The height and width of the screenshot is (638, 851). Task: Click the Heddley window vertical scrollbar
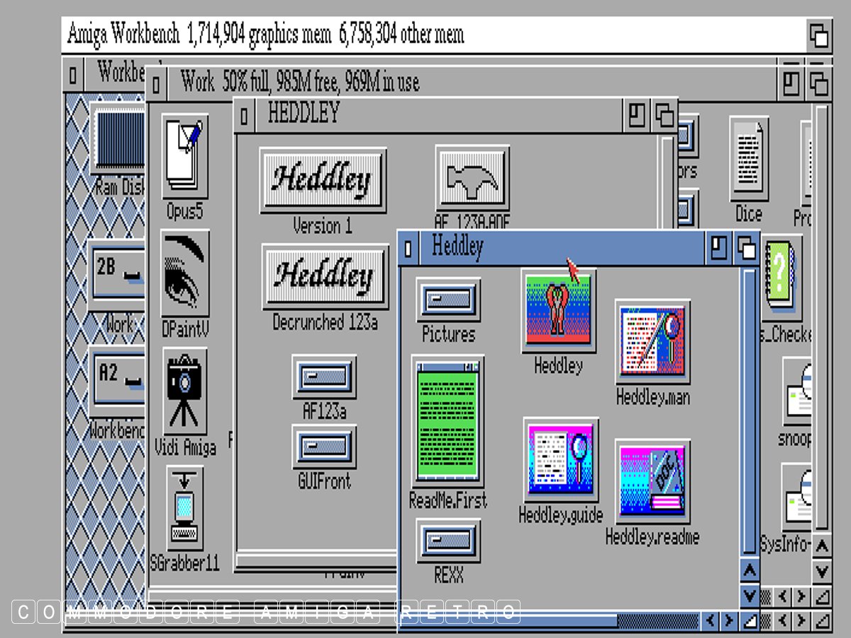tap(750, 411)
